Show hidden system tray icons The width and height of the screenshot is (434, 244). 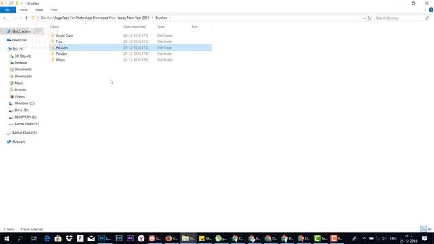point(364,238)
